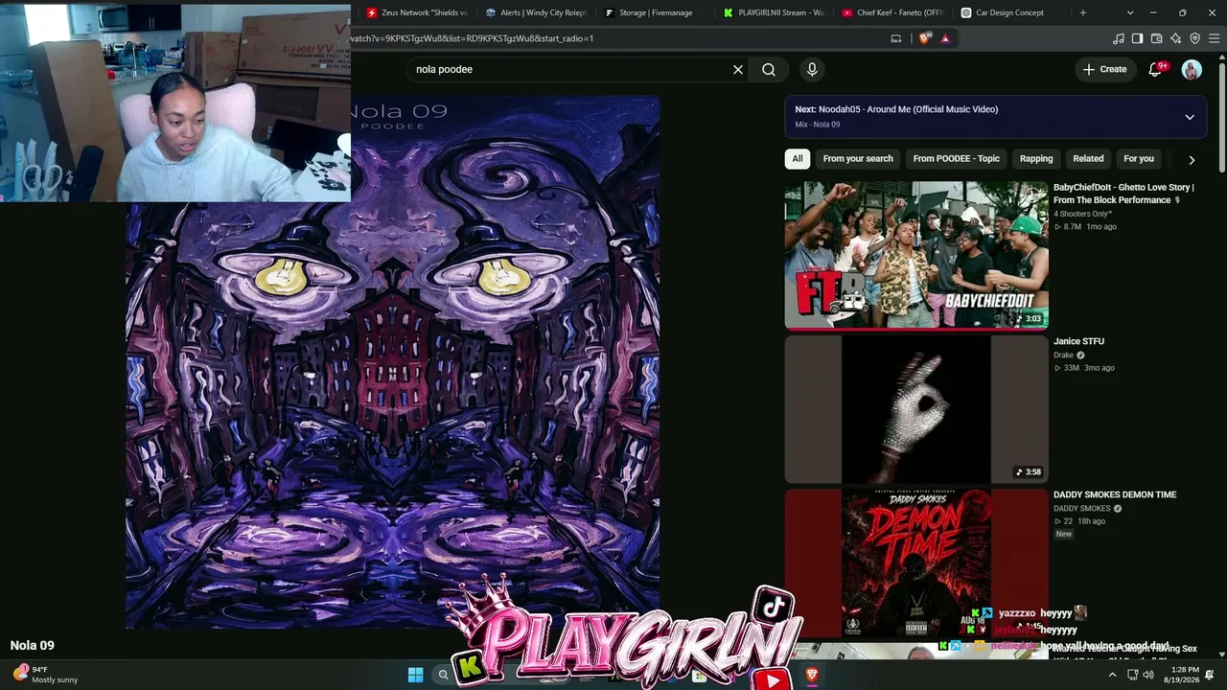Select the Rapping filter chip
Screen dimensions: 1227x690
click(1036, 159)
